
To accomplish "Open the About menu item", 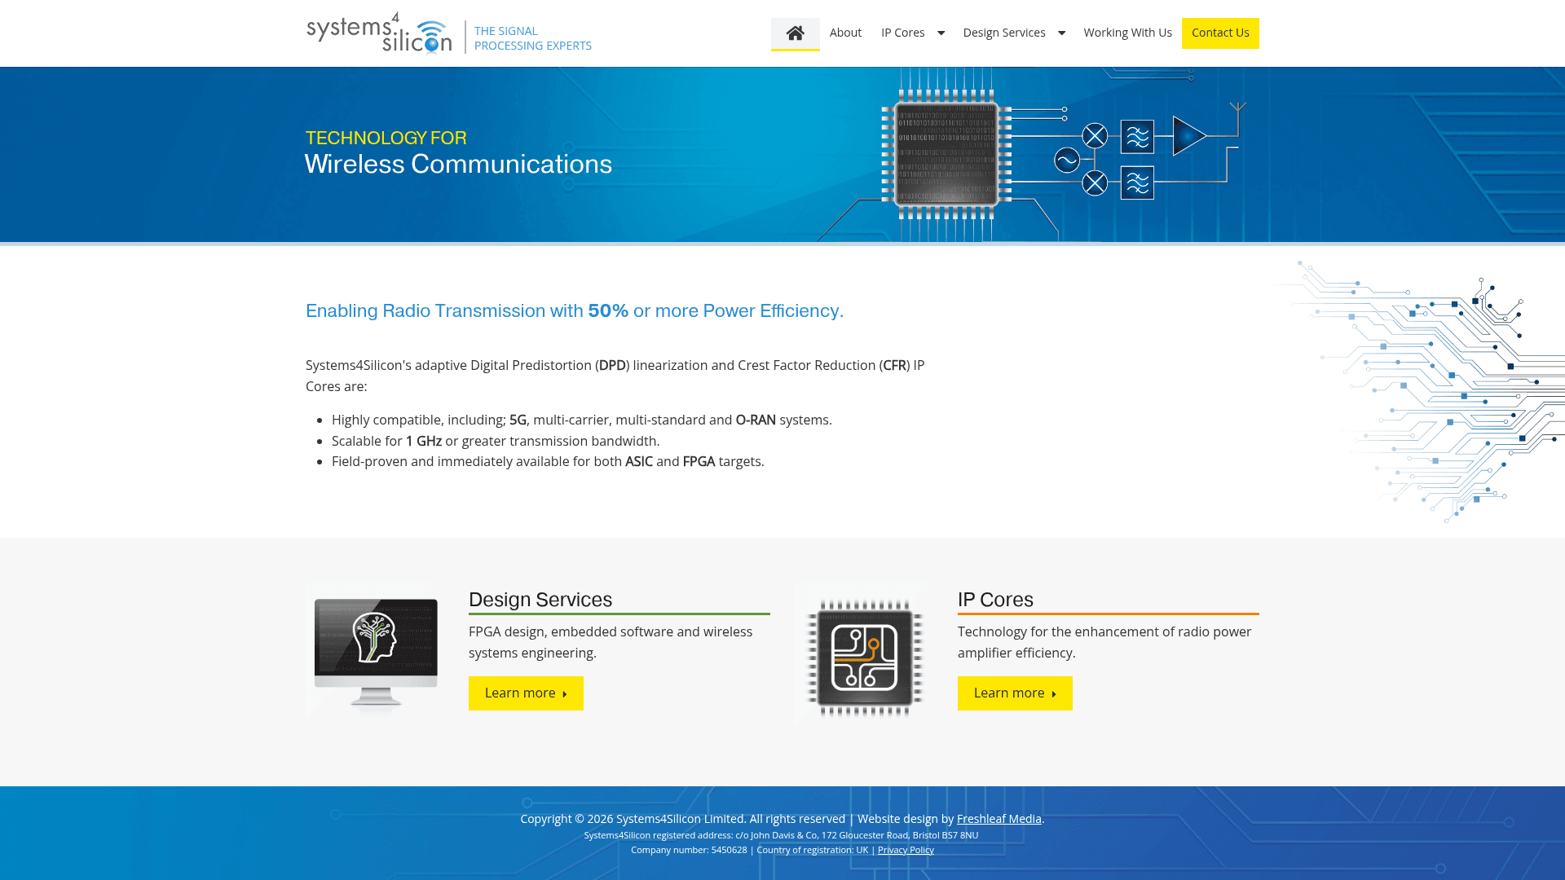I will 845,33.
